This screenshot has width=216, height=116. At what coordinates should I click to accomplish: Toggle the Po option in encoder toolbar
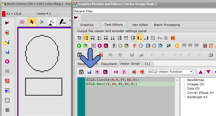160,38
